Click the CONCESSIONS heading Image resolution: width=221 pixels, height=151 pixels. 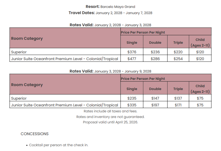35,134
